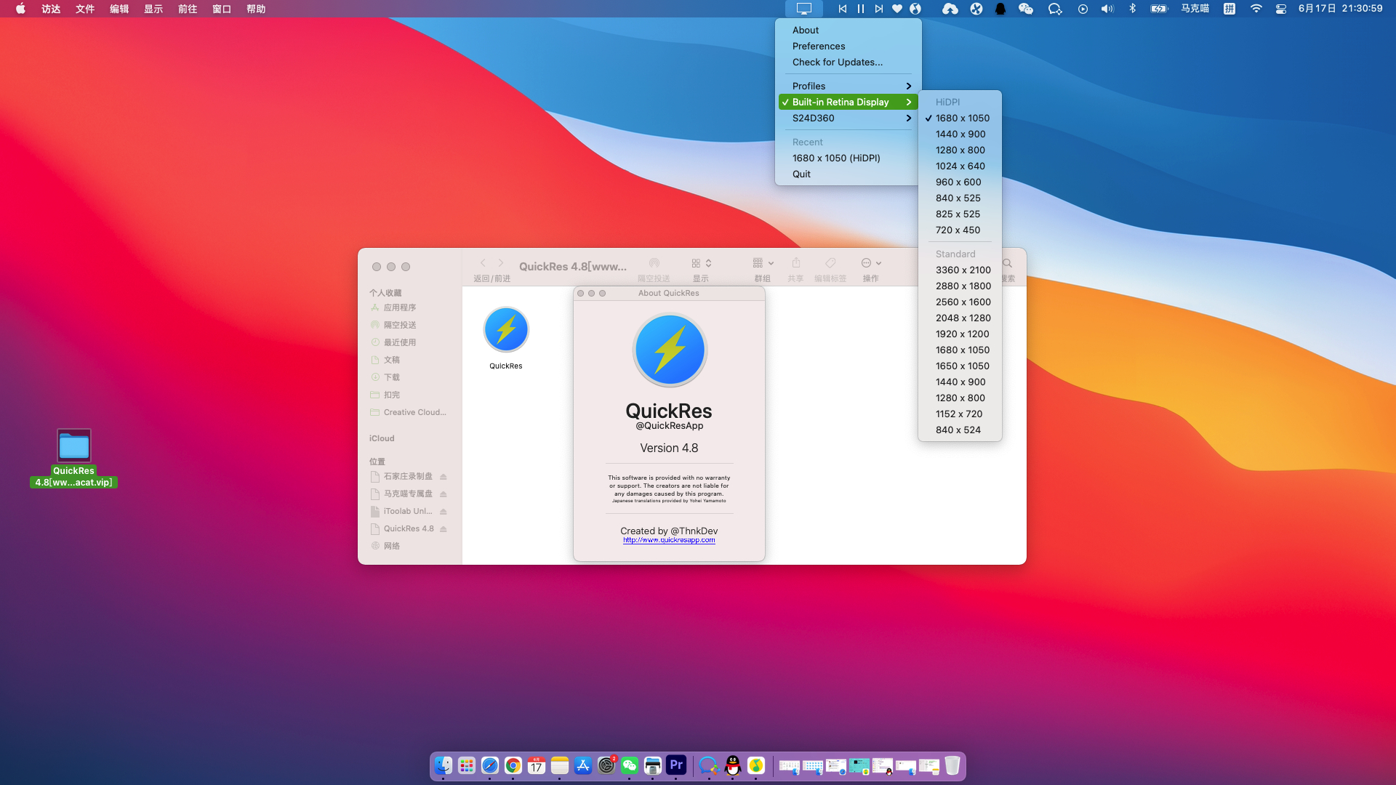Choose Standard 840 x 524 resolution

(x=960, y=430)
